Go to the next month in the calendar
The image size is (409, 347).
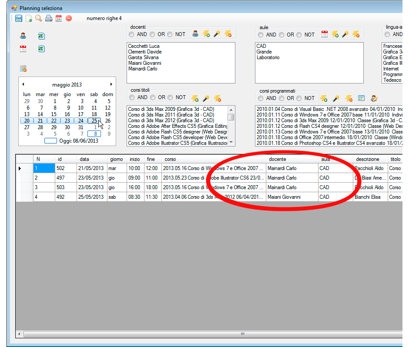click(x=111, y=84)
